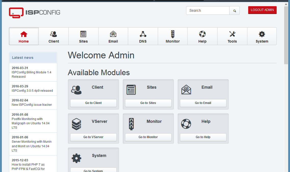Screen dimensions: 290x172
Task: Click the Go to Sites button
Action: pos(148,103)
